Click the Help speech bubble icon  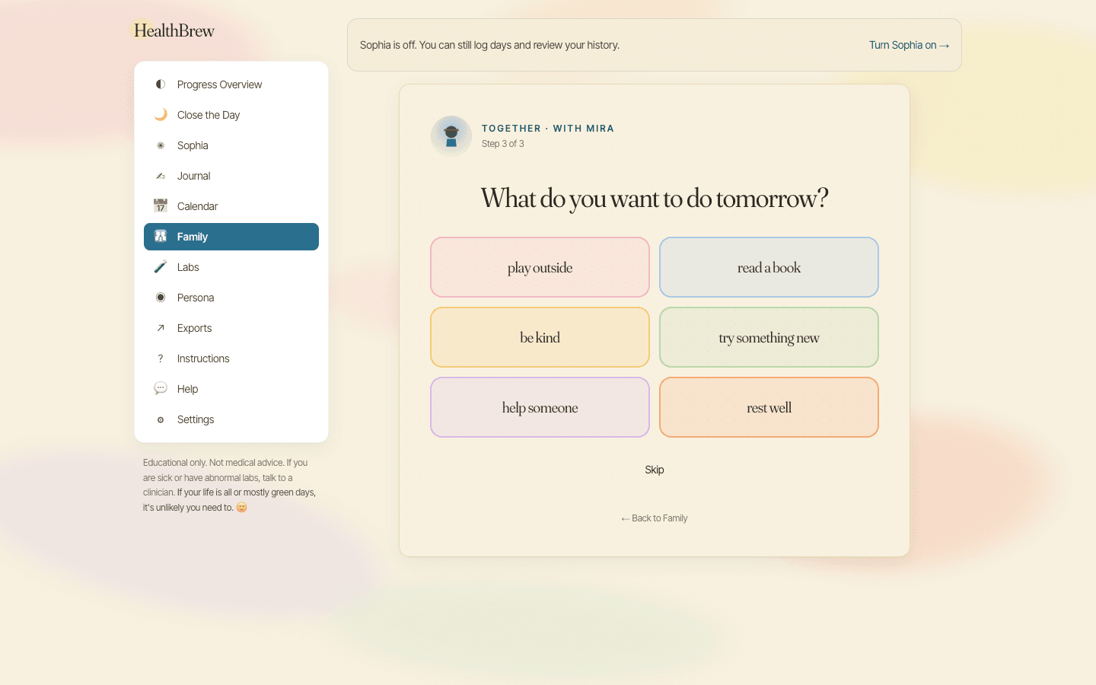point(161,389)
